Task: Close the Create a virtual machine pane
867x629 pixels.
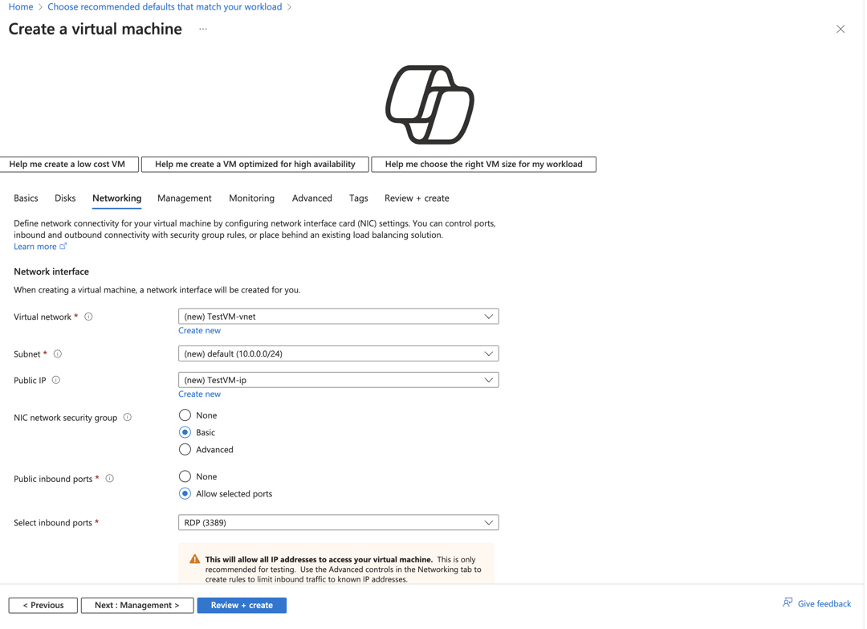Action: 840,29
